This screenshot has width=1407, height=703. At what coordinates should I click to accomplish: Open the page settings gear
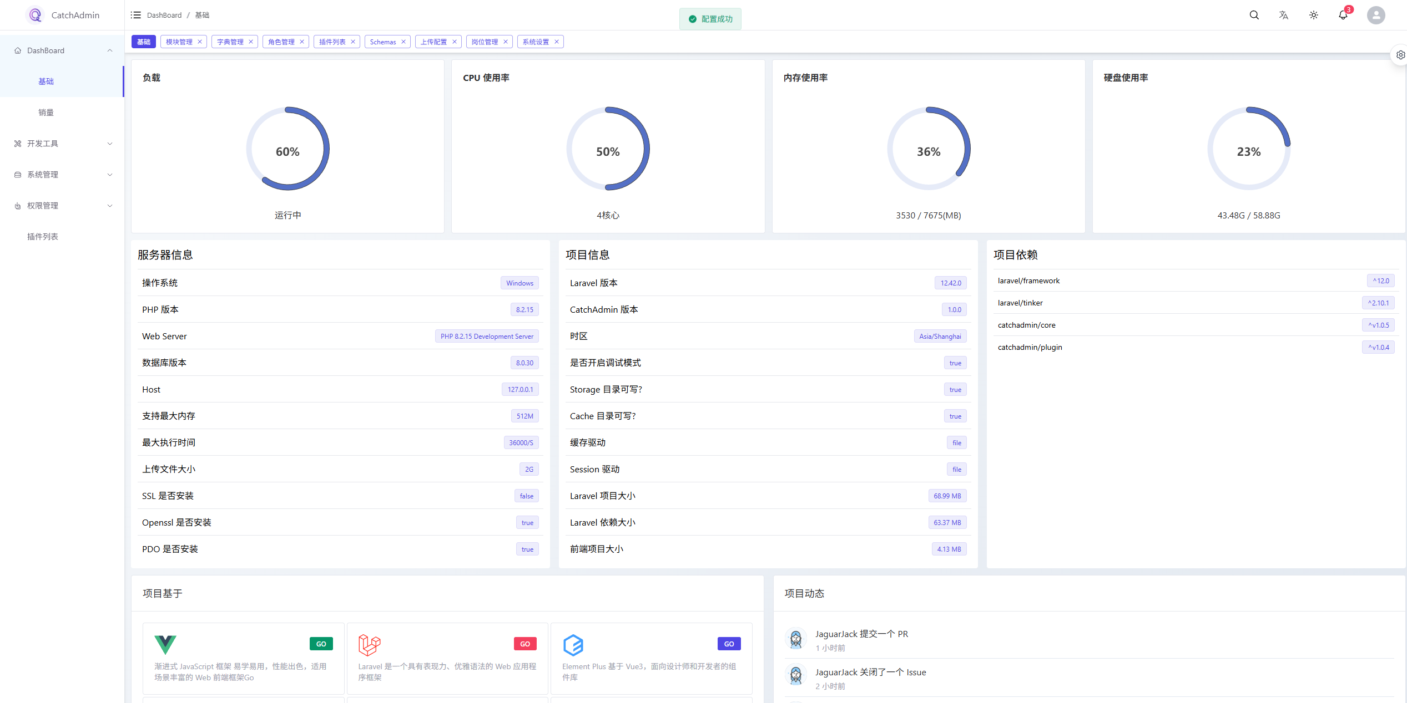click(1400, 55)
